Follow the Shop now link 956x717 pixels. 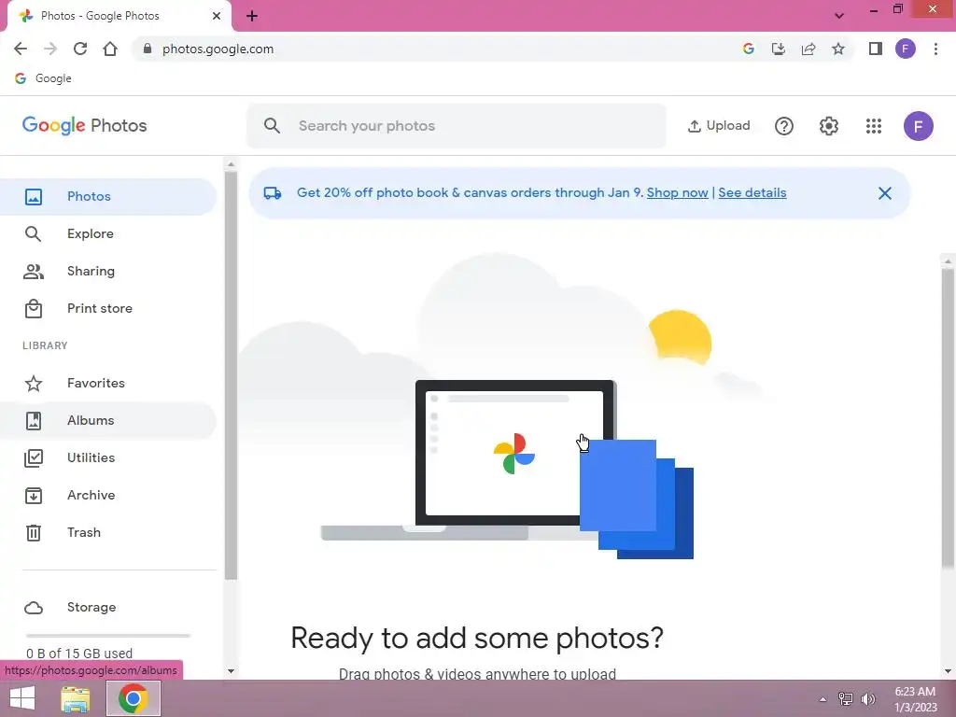pos(678,192)
